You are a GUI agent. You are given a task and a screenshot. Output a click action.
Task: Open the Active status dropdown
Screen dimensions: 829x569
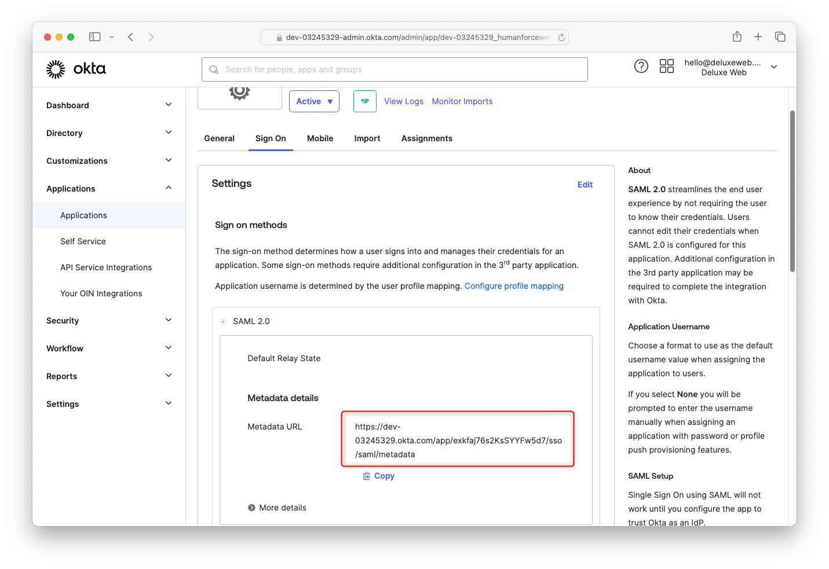tap(314, 101)
